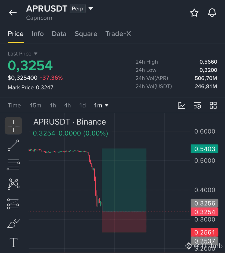The width and height of the screenshot is (225, 253).
Task: Click the 0.3256 gray price label
Action: pyautogui.click(x=204, y=203)
